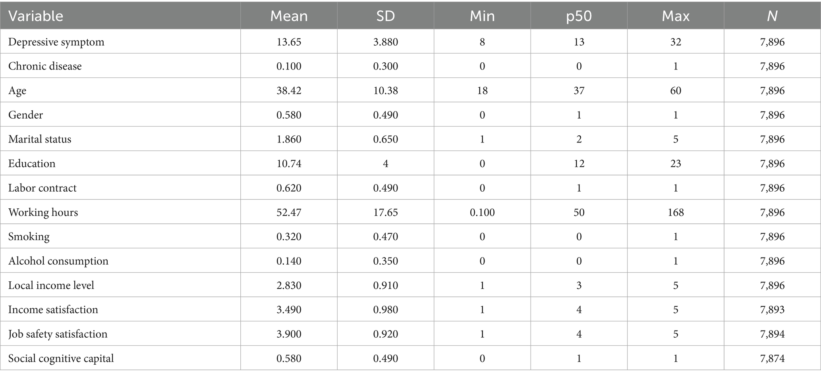Click the Variable column header
This screenshot has height=377, width=821.
36,16
